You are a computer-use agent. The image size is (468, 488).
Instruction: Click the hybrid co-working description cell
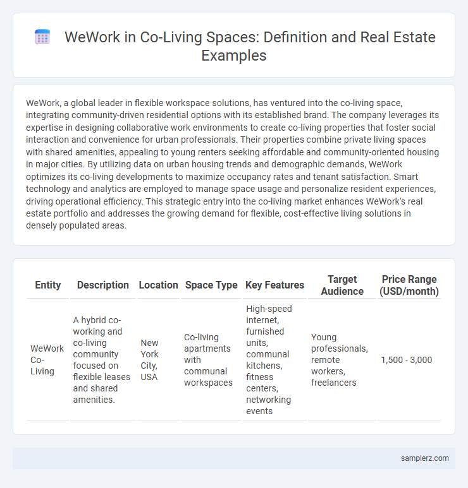point(103,360)
